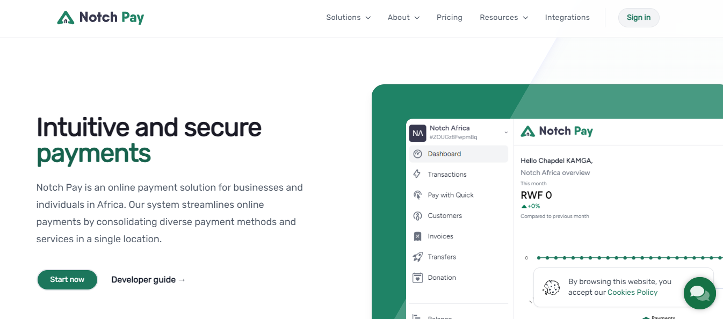Click the Invoices icon in the sidebar
Viewport: 723px width, 319px height.
point(417,236)
